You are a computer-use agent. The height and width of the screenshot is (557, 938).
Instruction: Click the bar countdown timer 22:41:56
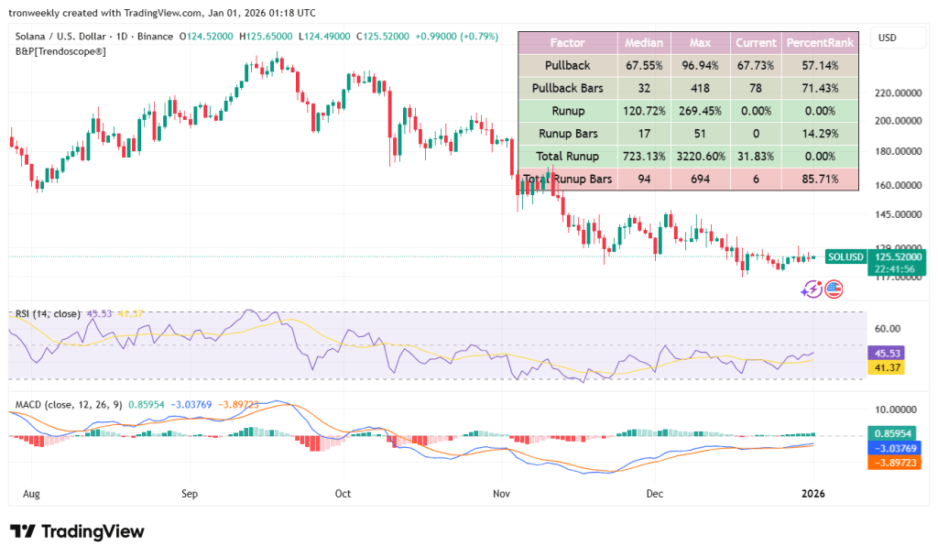coord(894,269)
